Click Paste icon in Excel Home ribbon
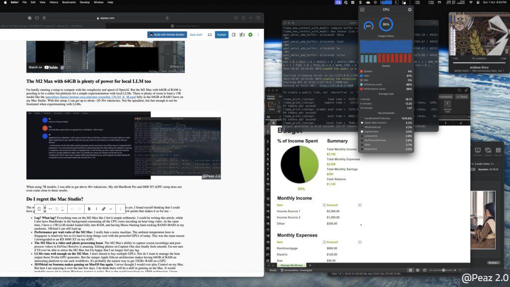The width and height of the screenshot is (510, 287). (x=271, y=106)
